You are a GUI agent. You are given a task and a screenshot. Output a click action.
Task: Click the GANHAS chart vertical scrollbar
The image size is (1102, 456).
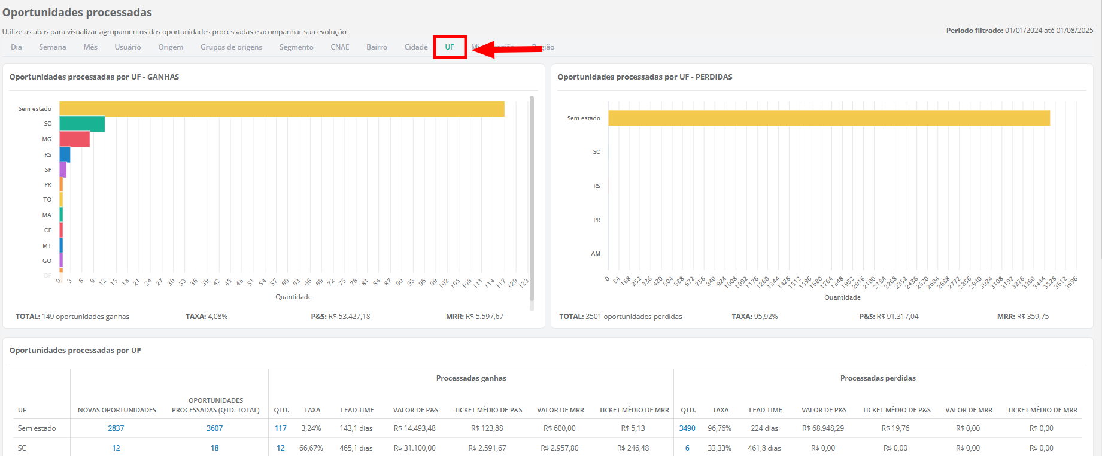[532, 203]
